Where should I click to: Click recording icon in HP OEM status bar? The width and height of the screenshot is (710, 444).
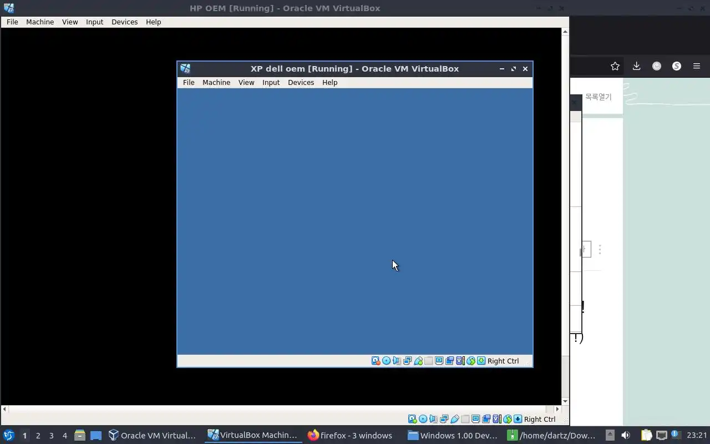click(486, 419)
